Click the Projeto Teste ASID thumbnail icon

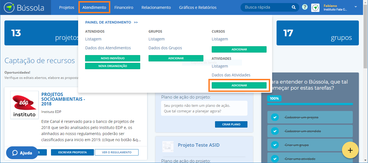pos(168,146)
